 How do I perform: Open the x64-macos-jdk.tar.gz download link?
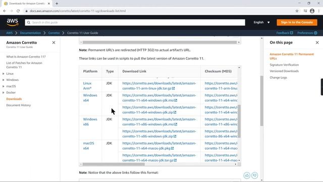(159, 158)
